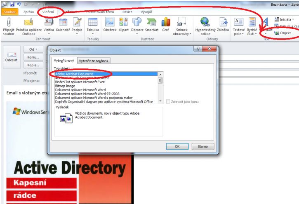Image resolution: width=299 pixels, height=204 pixels.
Task: Click the Active Directory book cover image
Action: tap(70, 153)
